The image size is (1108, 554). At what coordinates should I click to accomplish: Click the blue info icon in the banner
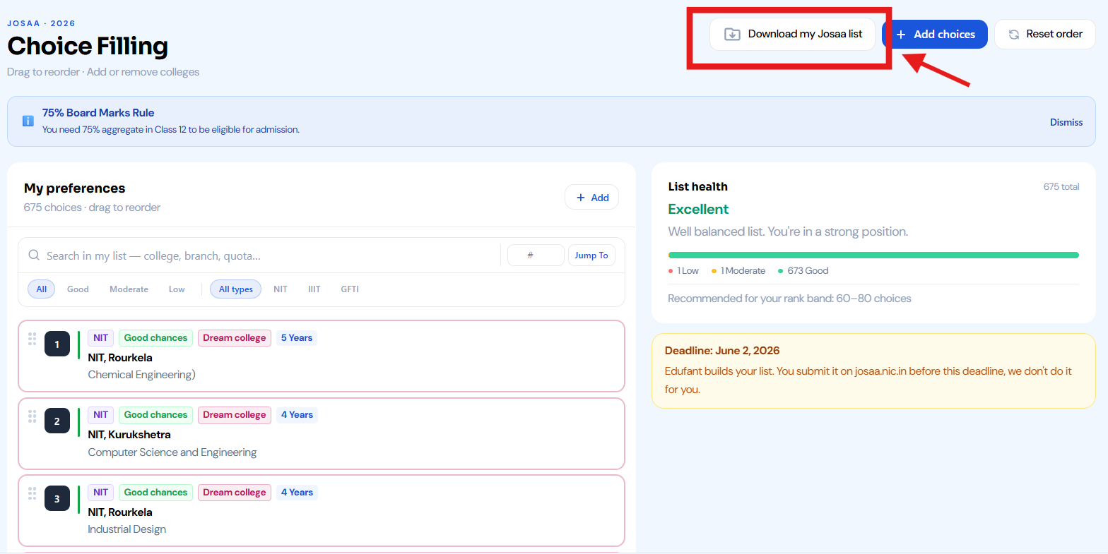coord(28,121)
